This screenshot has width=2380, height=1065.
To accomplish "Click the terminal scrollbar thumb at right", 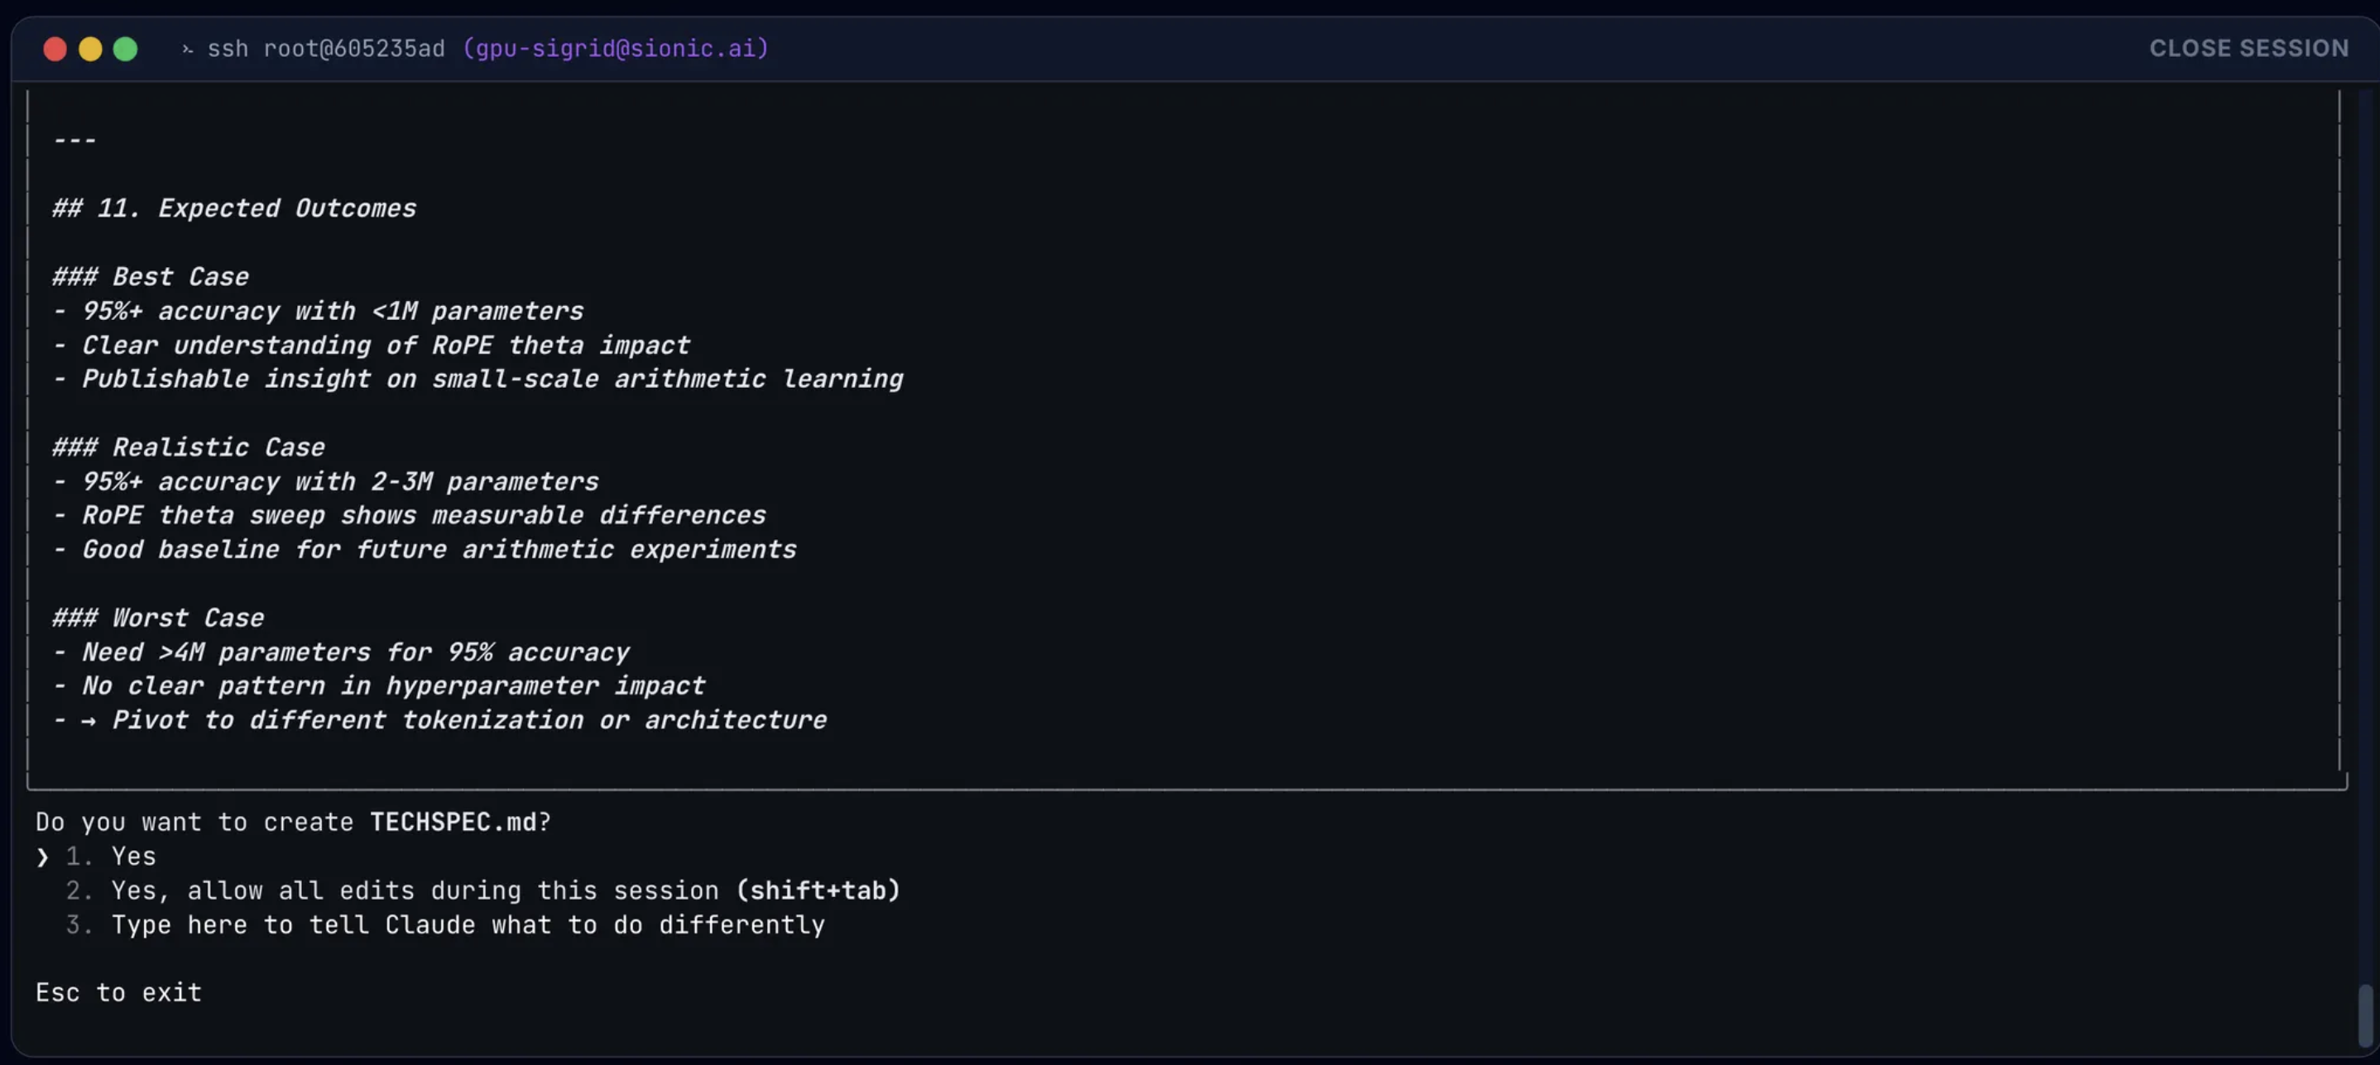I will coord(2365,1015).
